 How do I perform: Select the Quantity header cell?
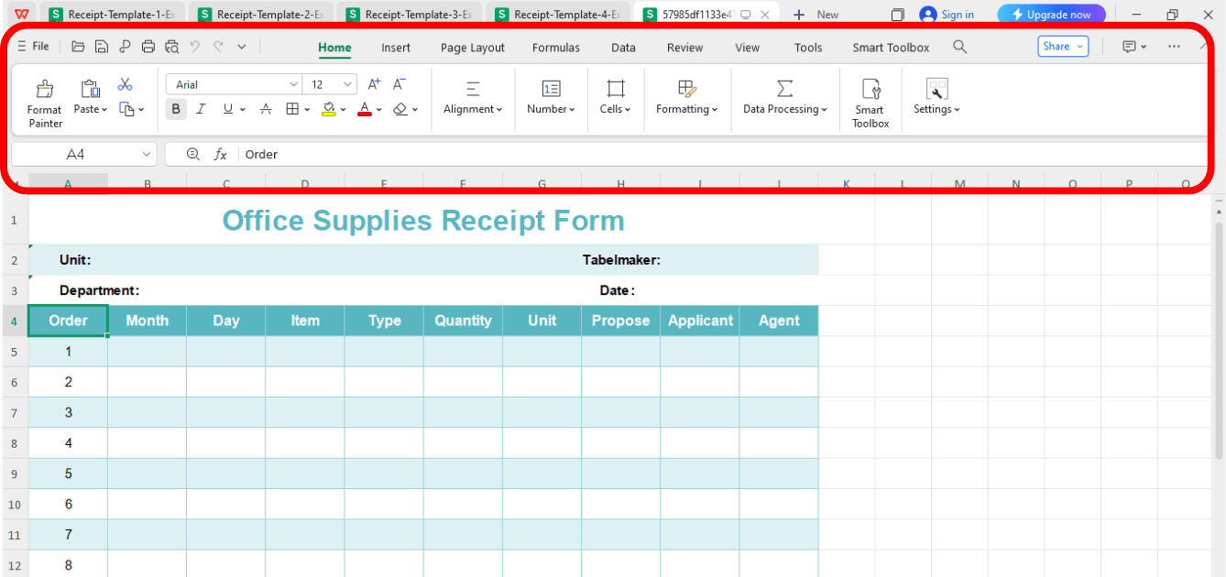point(463,321)
